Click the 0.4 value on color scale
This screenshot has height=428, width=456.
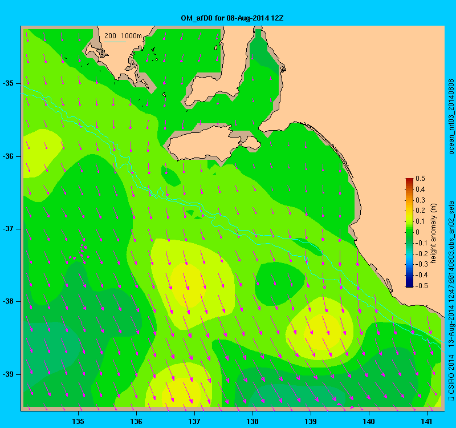pos(420,189)
